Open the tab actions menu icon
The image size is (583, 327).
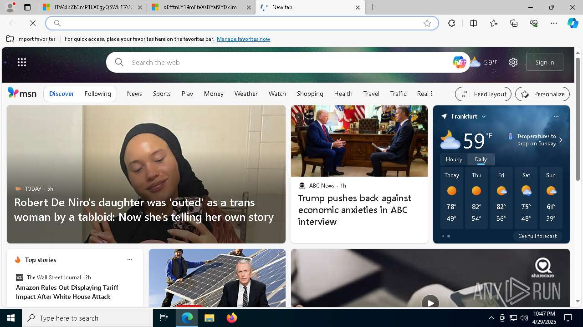(x=27, y=7)
